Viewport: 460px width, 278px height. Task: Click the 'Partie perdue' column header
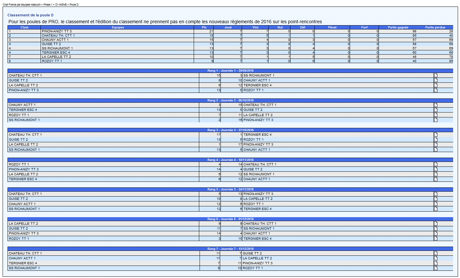(435, 27)
